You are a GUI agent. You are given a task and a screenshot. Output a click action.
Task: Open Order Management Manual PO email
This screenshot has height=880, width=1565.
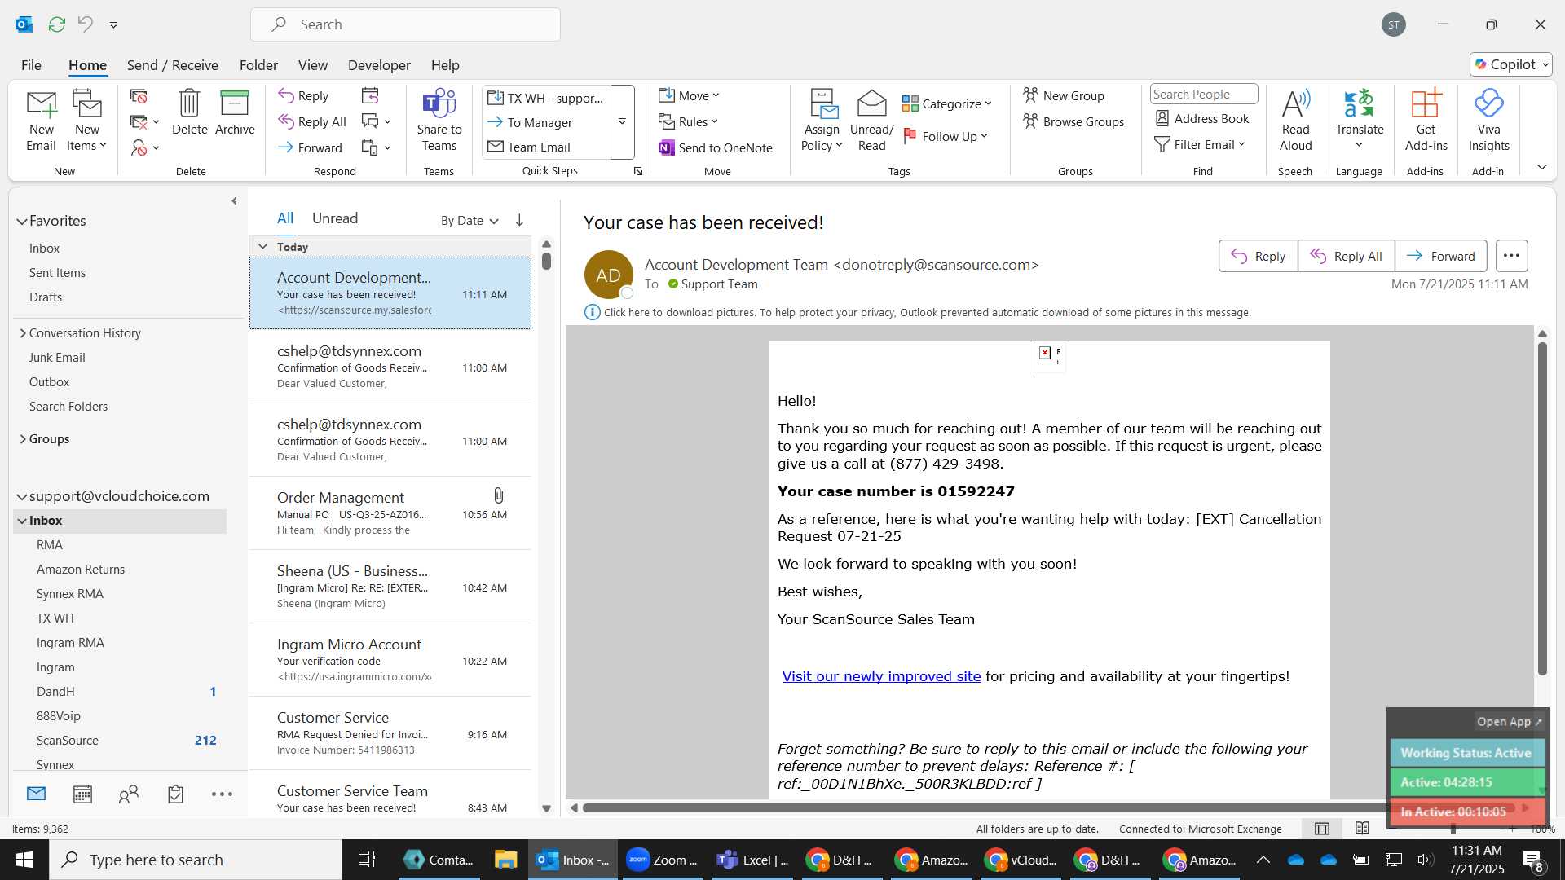tap(390, 513)
